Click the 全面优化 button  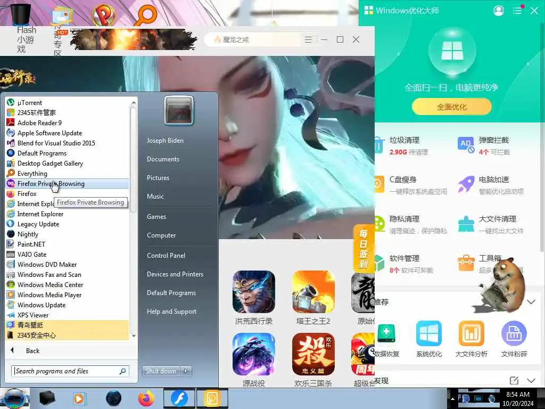[451, 107]
